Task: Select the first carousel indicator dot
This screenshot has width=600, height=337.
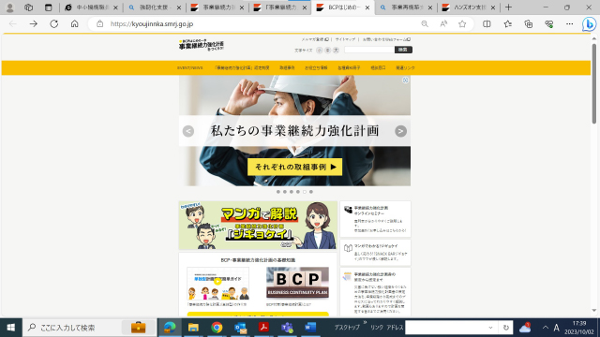Action: tap(278, 192)
